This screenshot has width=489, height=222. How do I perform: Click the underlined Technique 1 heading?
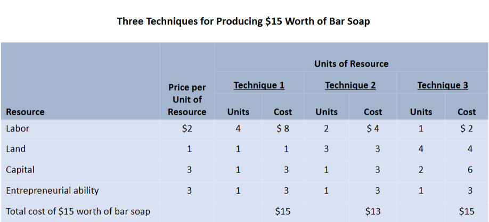point(259,85)
